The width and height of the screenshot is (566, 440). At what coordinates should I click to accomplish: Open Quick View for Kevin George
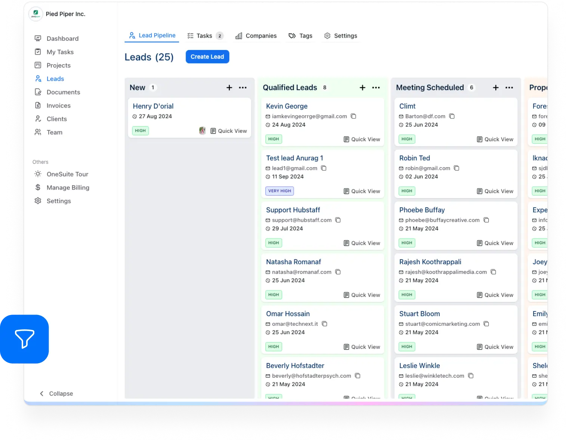point(362,139)
